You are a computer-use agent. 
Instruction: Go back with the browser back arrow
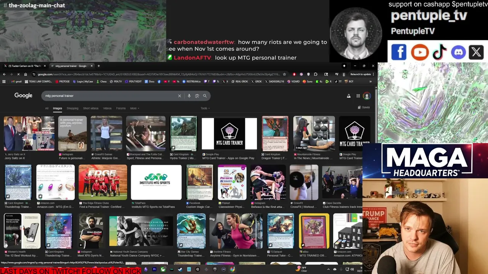coord(4,74)
